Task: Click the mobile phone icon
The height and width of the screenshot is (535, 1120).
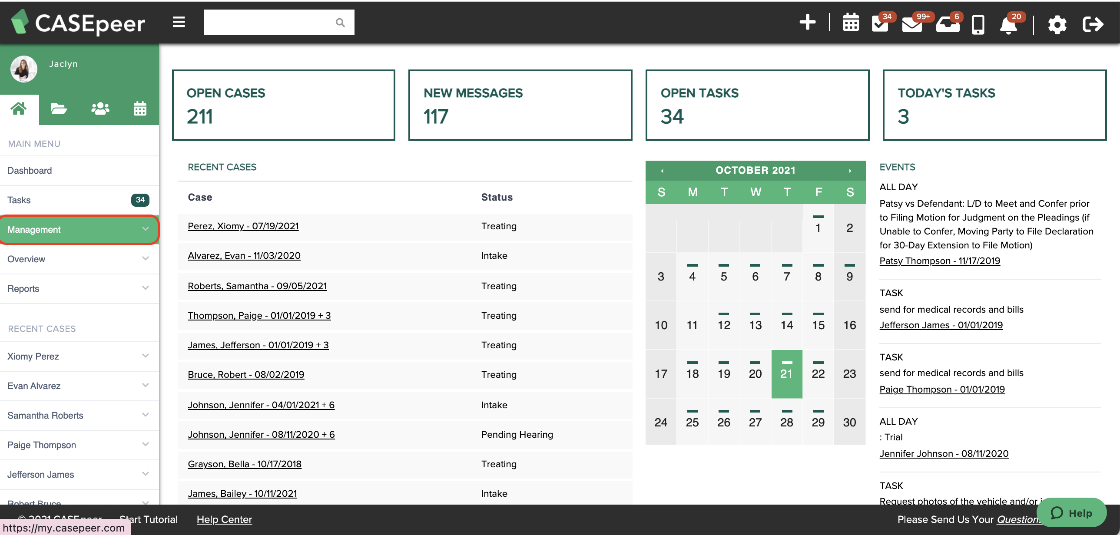Action: pos(978,24)
